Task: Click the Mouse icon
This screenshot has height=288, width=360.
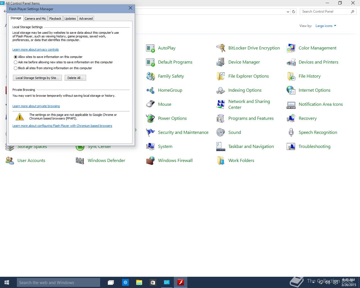Action: point(150,104)
